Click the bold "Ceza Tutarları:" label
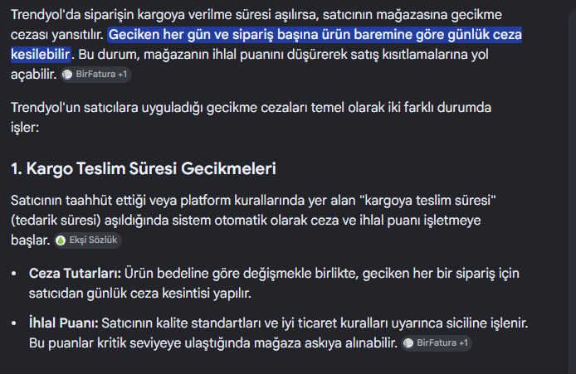The height and width of the screenshot is (374, 576). [x=75, y=274]
